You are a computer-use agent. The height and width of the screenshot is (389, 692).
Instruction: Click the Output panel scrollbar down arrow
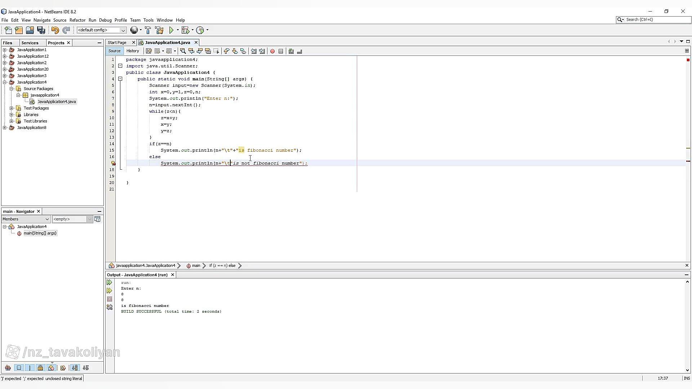coord(687,370)
